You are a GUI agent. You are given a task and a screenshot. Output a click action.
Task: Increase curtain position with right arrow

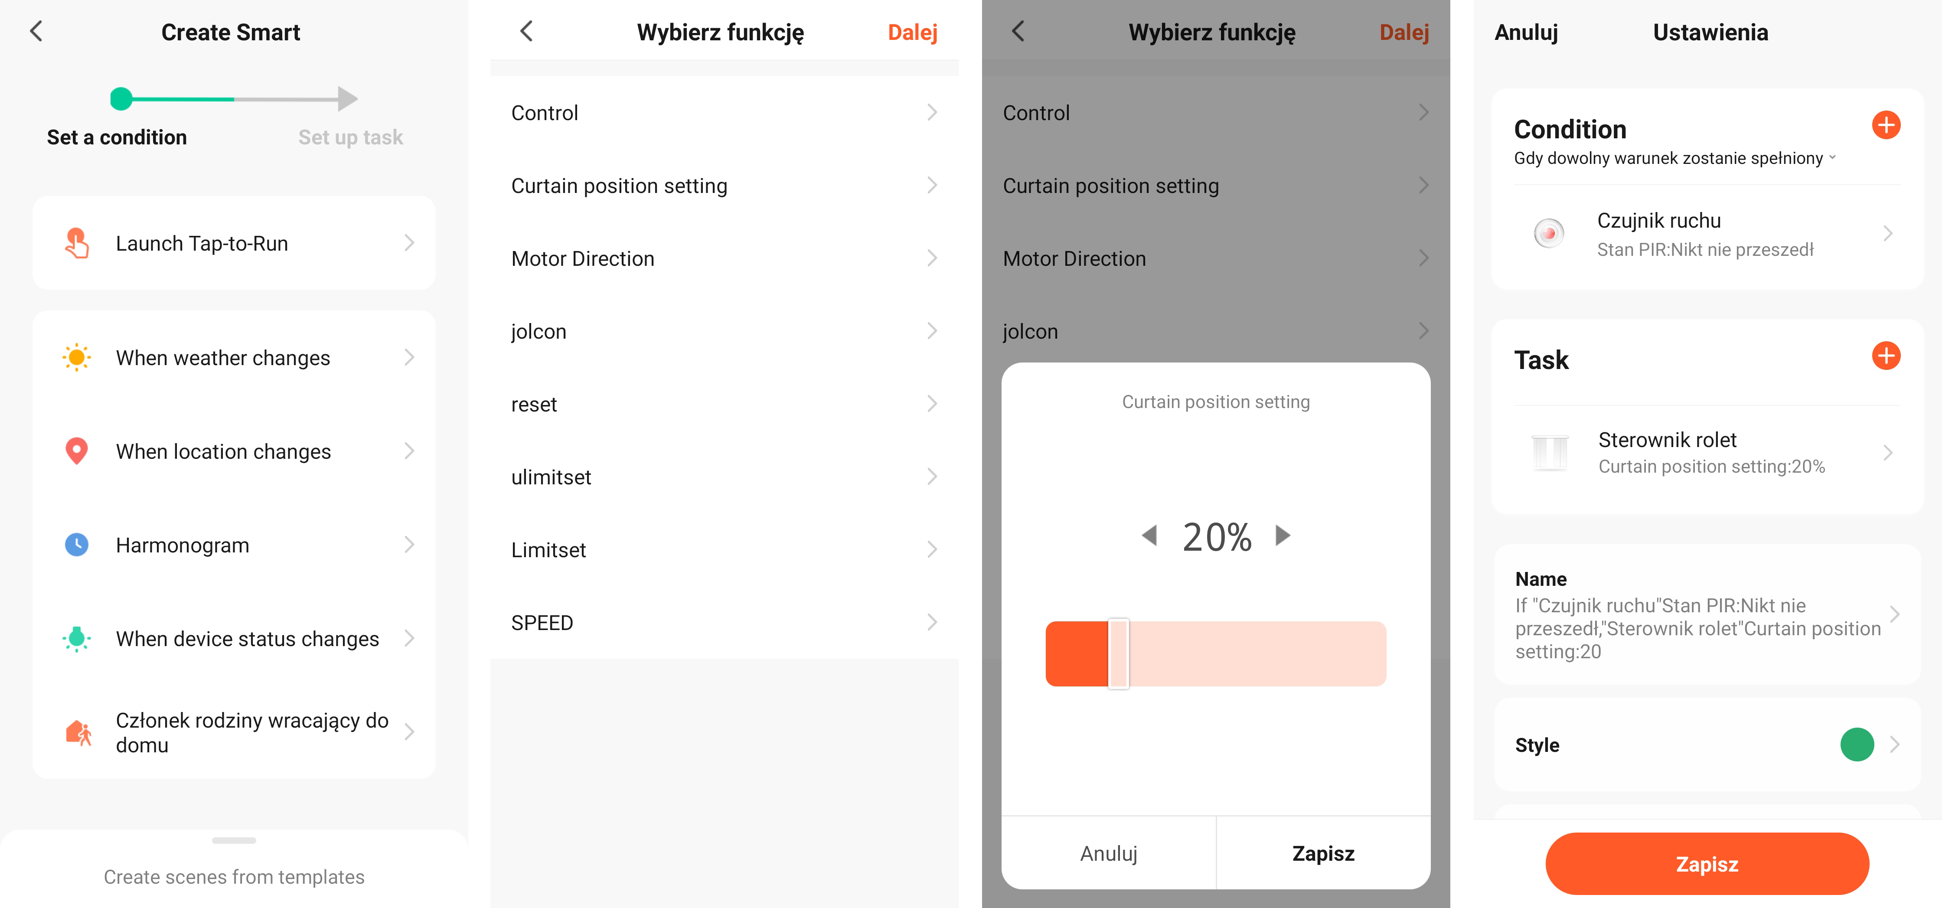(1283, 536)
